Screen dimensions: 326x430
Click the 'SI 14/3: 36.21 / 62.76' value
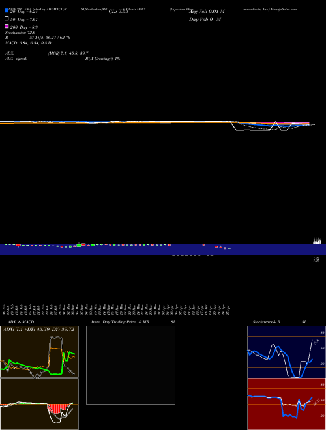50,38
